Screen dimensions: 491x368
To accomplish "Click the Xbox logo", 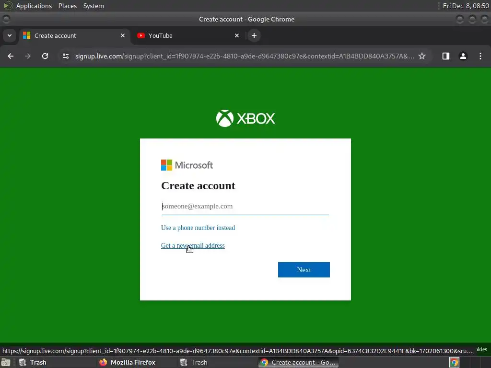I will [245, 118].
